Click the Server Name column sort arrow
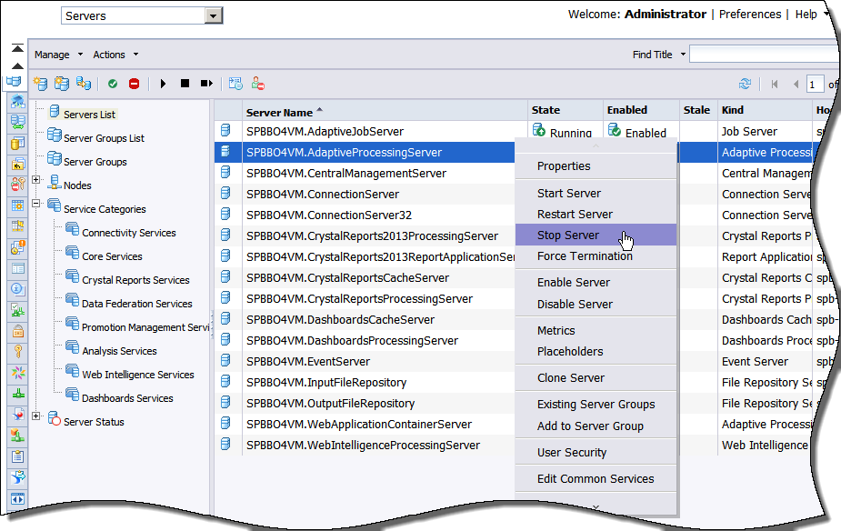The width and height of the screenshot is (841, 531). 320,110
